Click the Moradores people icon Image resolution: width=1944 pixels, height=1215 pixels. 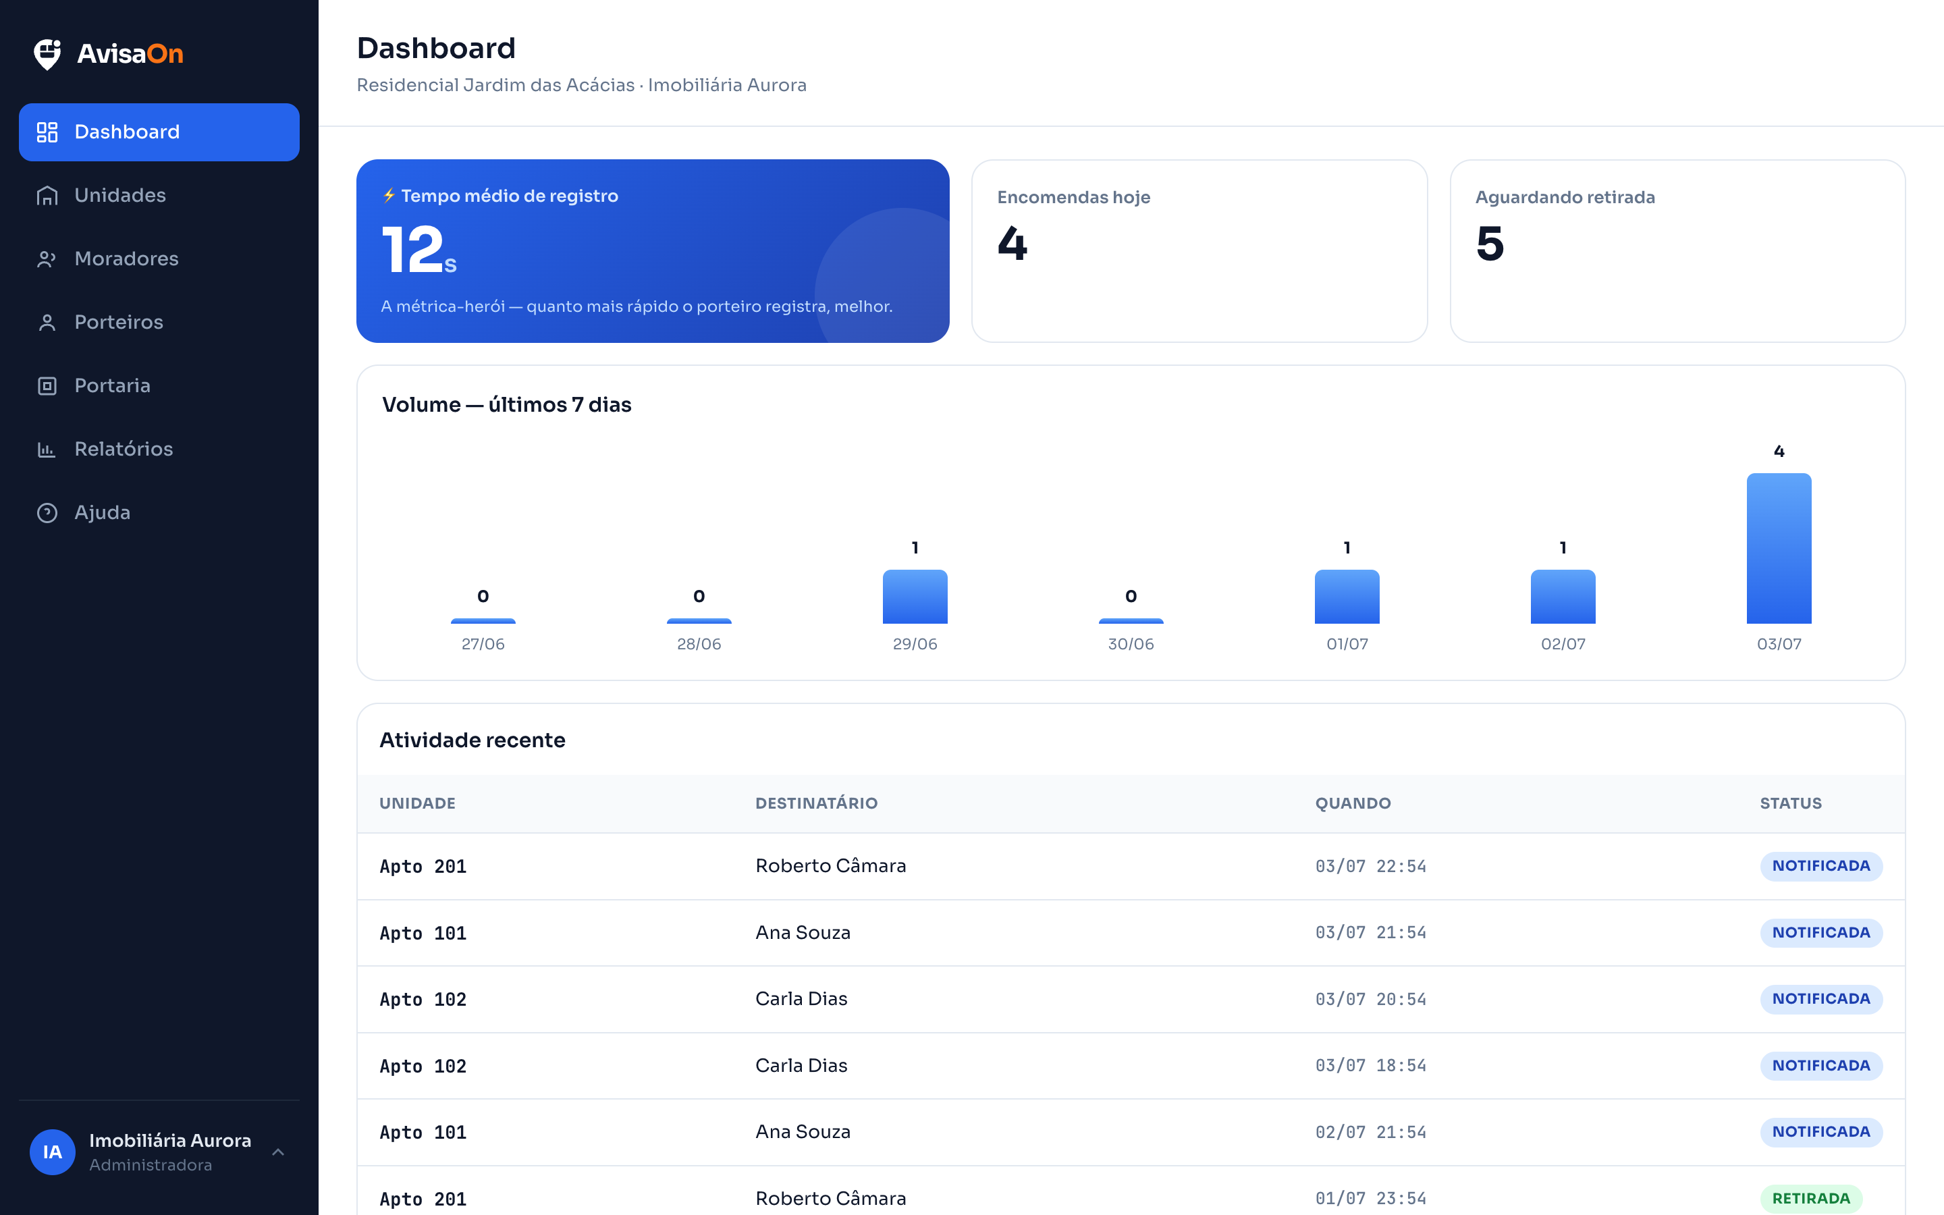click(x=47, y=259)
